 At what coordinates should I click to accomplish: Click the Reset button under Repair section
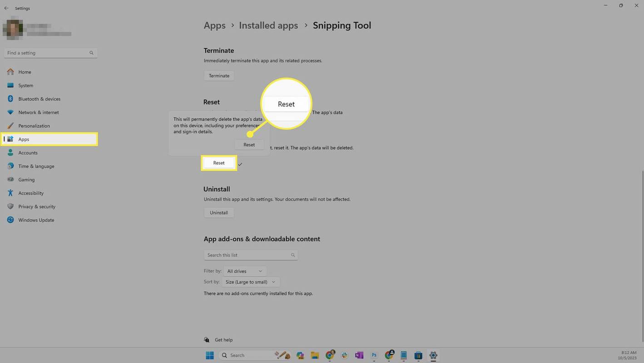pos(219,163)
